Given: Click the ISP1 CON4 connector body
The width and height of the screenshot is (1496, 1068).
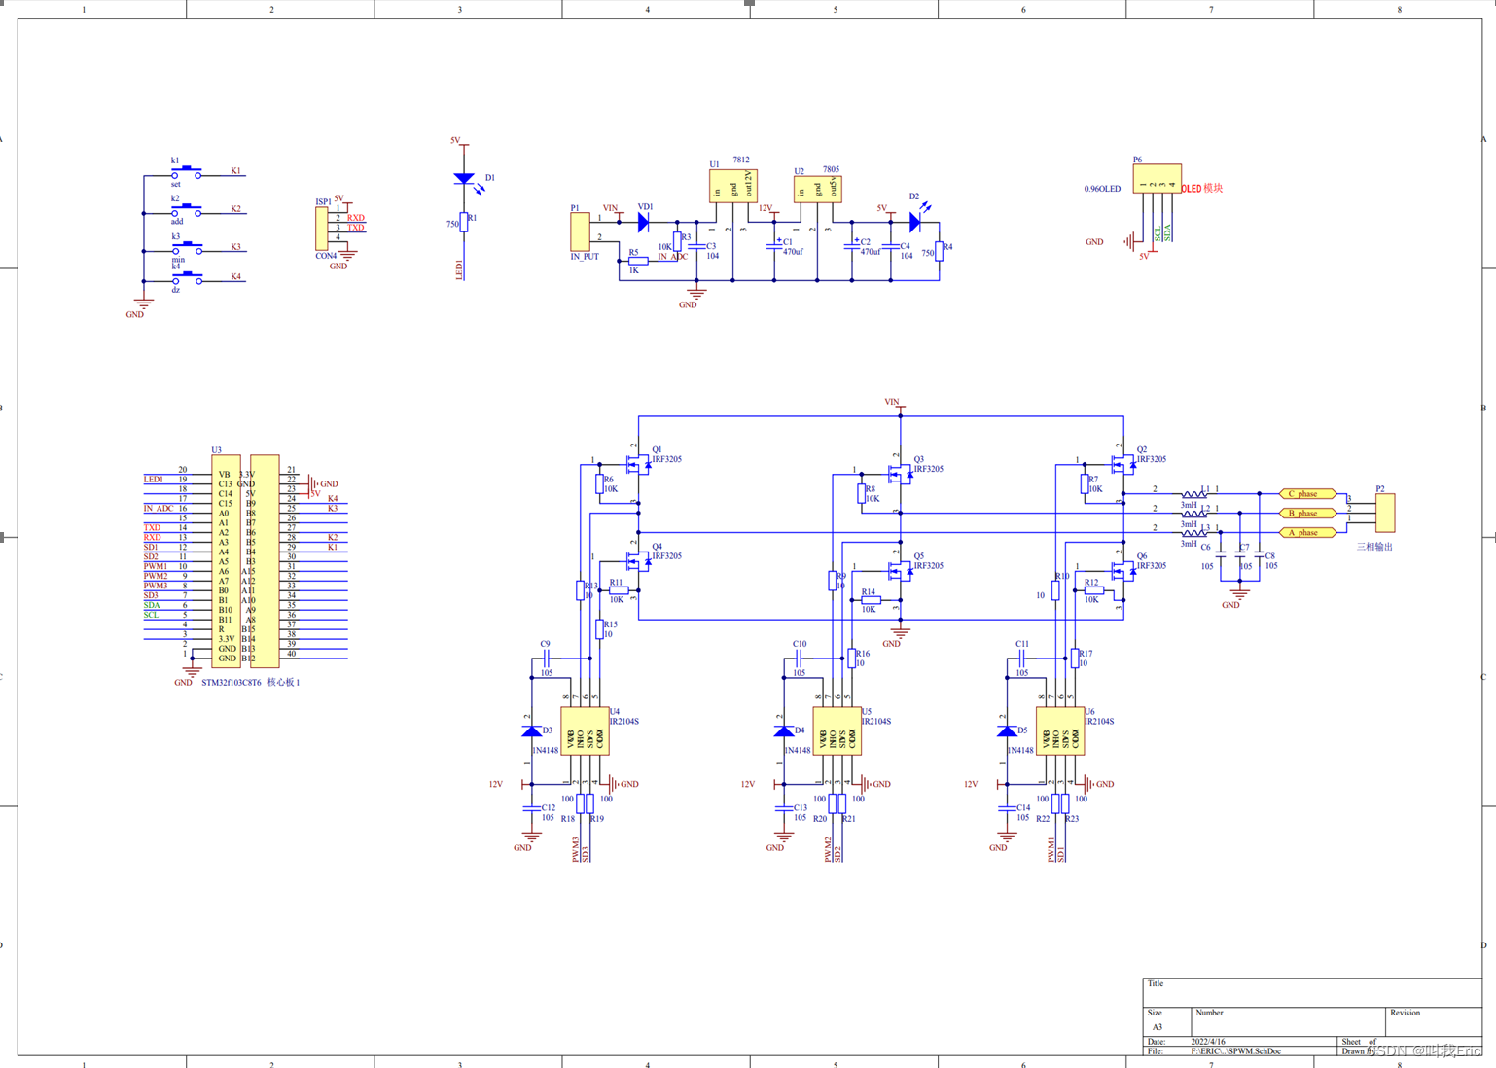Looking at the screenshot, I should click(x=321, y=229).
